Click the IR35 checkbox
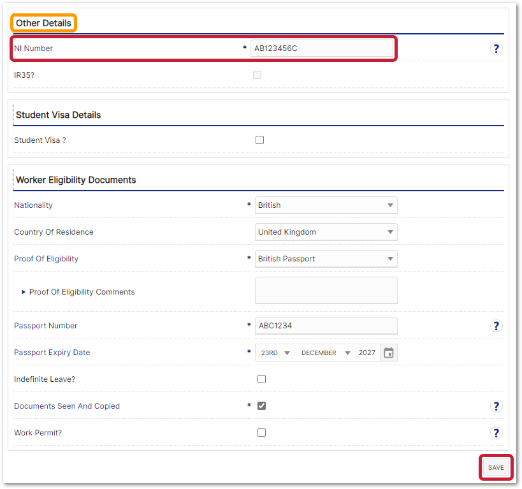 pos(257,75)
